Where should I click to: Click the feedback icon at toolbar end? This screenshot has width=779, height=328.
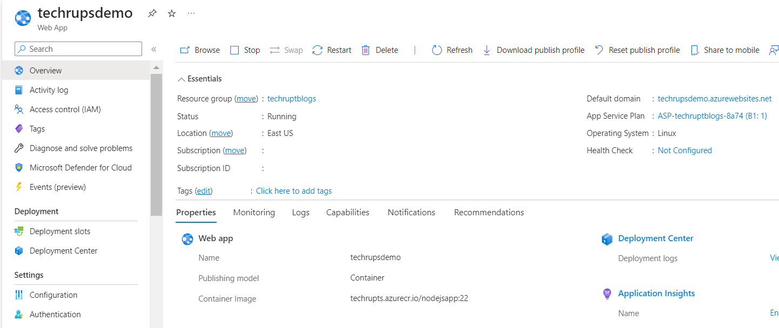(774, 50)
